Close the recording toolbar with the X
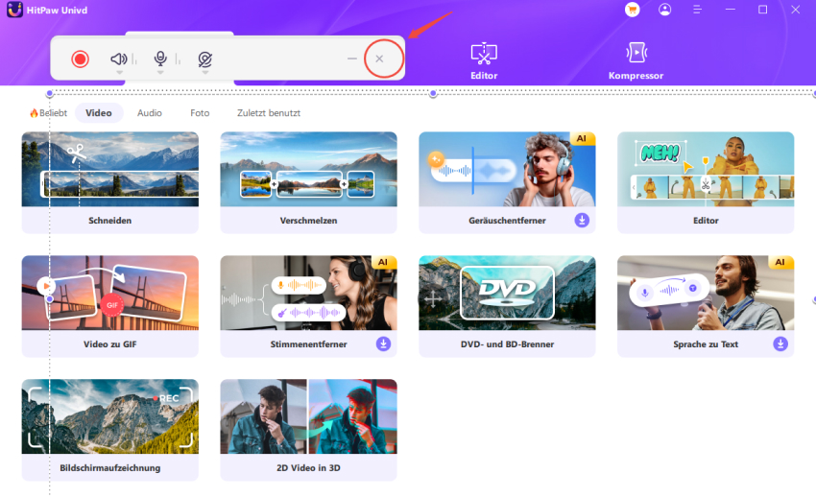This screenshot has height=497, width=816. 379,59
